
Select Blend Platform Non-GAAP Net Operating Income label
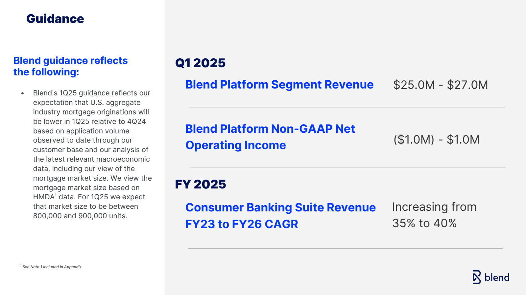click(270, 137)
